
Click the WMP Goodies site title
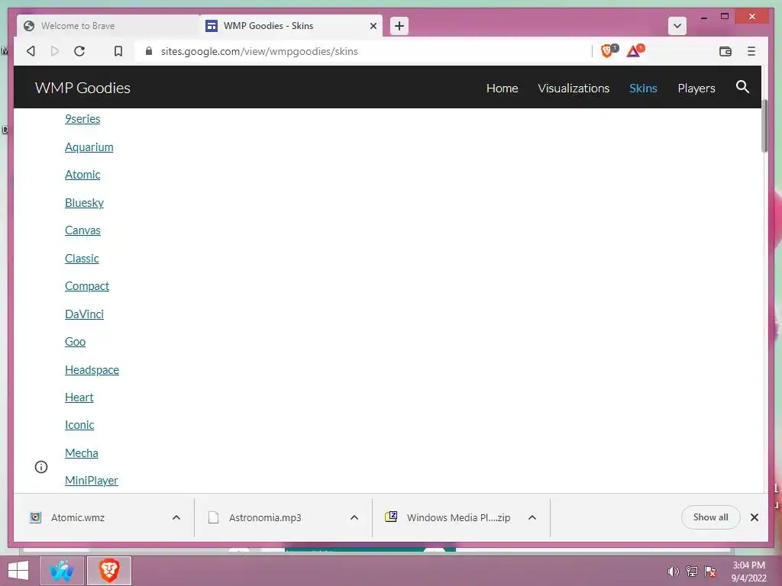82,88
